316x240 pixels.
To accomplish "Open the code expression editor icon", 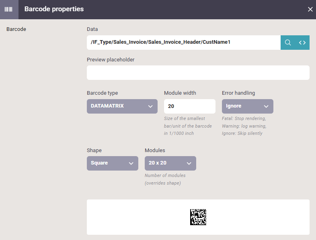I will point(302,43).
